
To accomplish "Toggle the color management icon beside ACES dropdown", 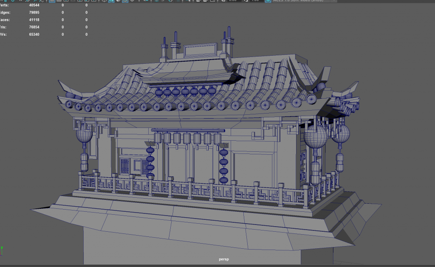I will (x=268, y=1).
